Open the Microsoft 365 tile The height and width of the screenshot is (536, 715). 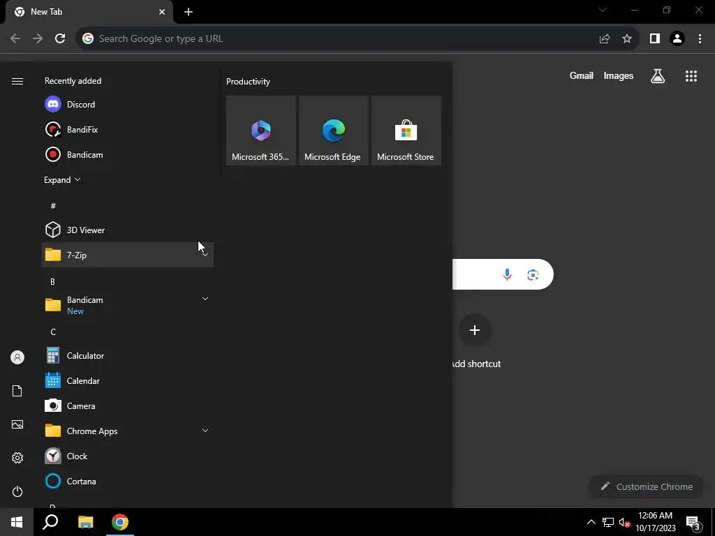coord(261,131)
